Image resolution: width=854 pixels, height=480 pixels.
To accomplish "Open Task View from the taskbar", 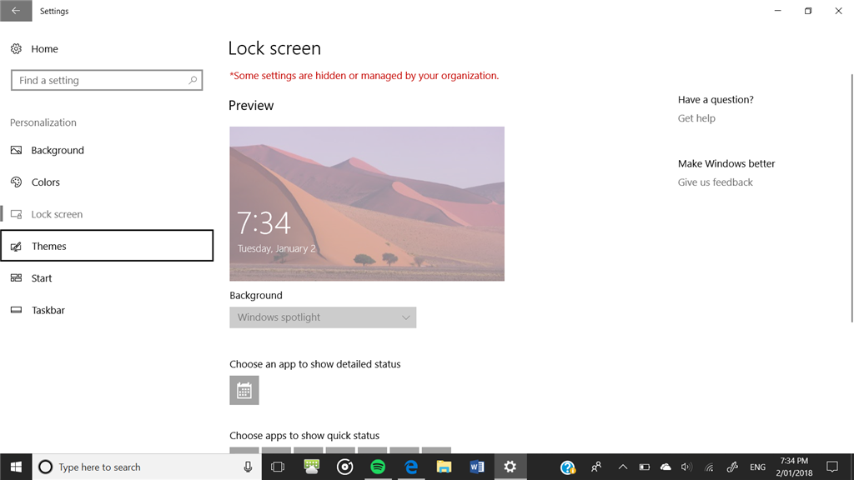I will pyautogui.click(x=278, y=467).
